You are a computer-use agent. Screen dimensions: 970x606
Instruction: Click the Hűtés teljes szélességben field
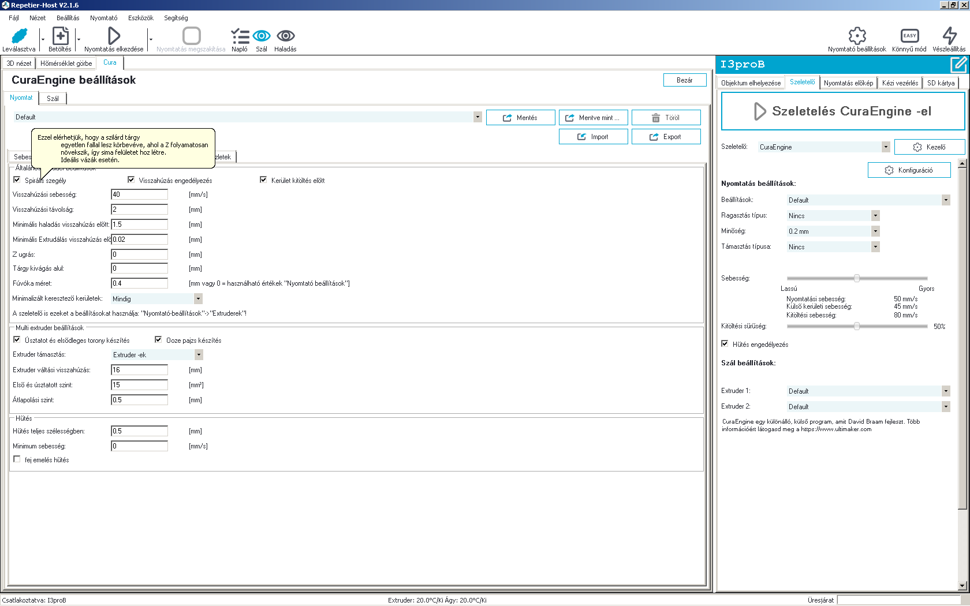tap(140, 431)
